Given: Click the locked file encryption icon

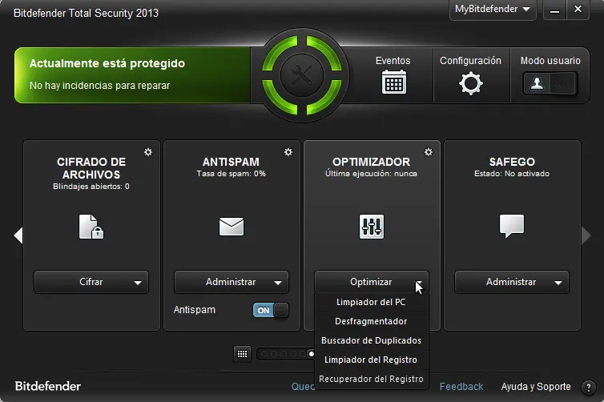Looking at the screenshot, I should (x=91, y=227).
